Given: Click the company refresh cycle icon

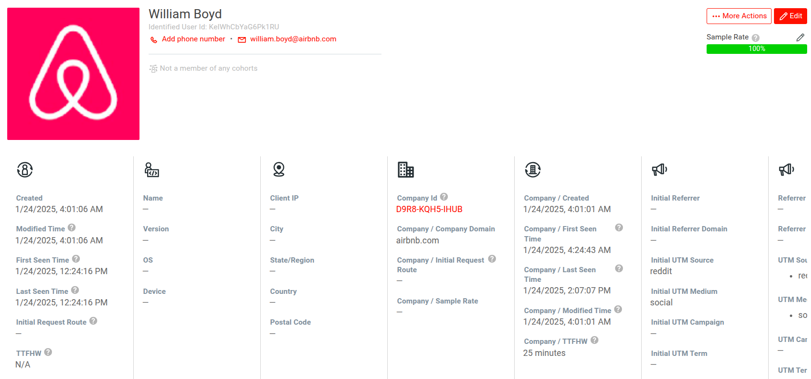Looking at the screenshot, I should 533,169.
